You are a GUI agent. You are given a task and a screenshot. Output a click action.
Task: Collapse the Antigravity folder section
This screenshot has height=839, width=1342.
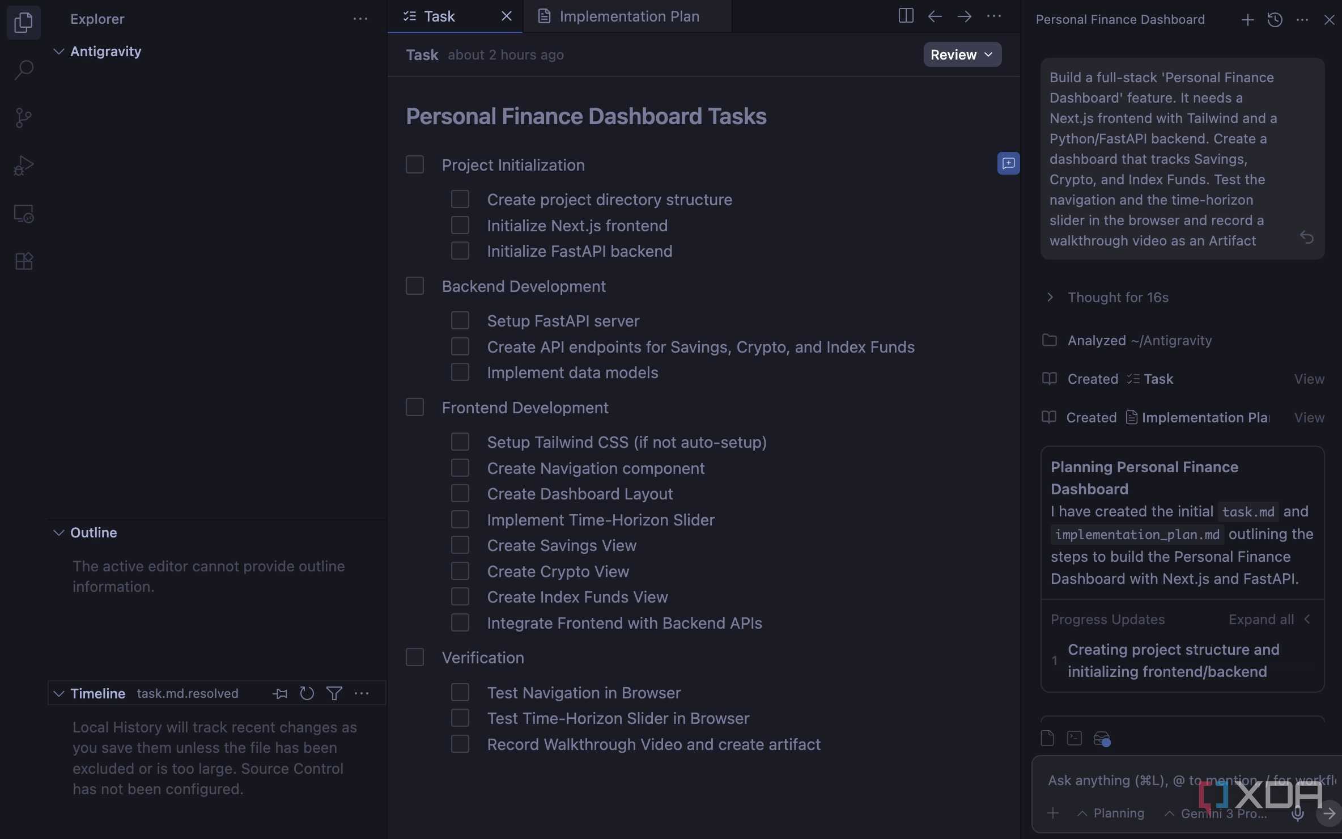(58, 51)
